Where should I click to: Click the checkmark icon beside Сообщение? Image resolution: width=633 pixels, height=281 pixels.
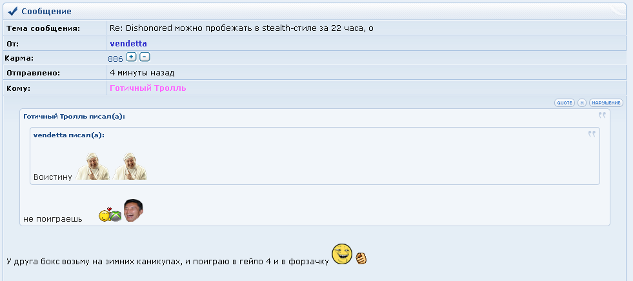[x=13, y=11]
